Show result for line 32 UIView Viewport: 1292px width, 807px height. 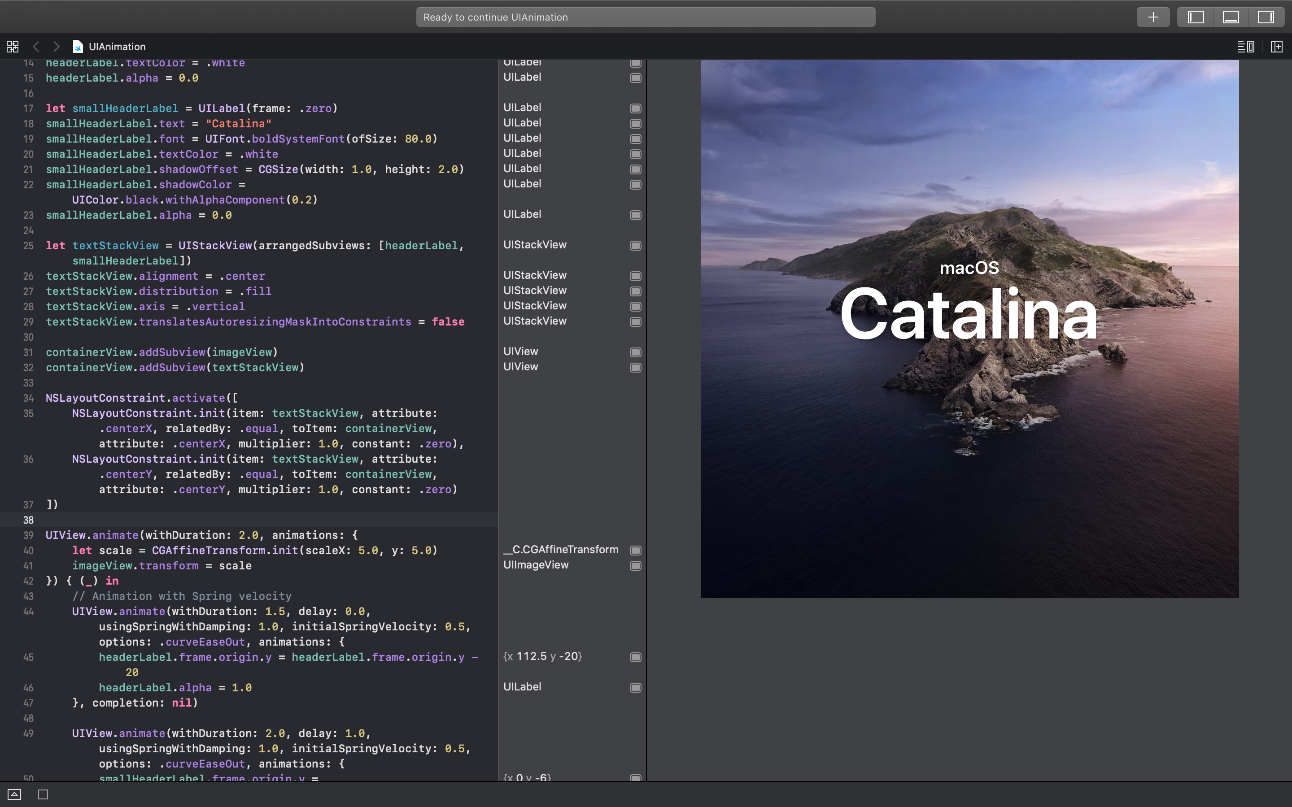click(x=635, y=368)
